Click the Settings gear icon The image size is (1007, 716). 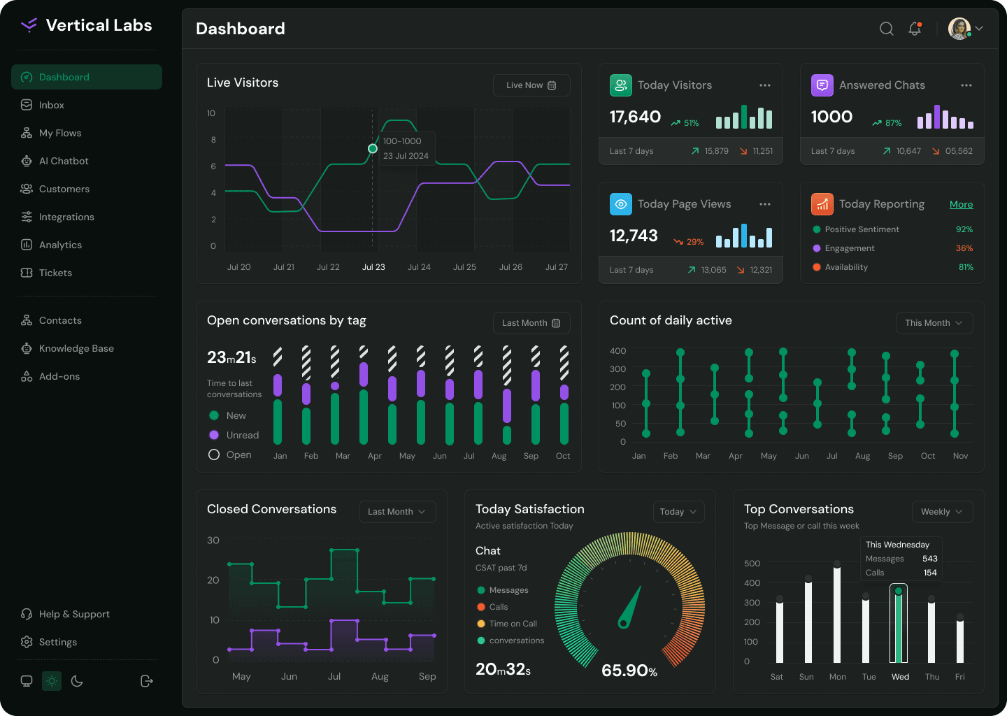point(27,642)
